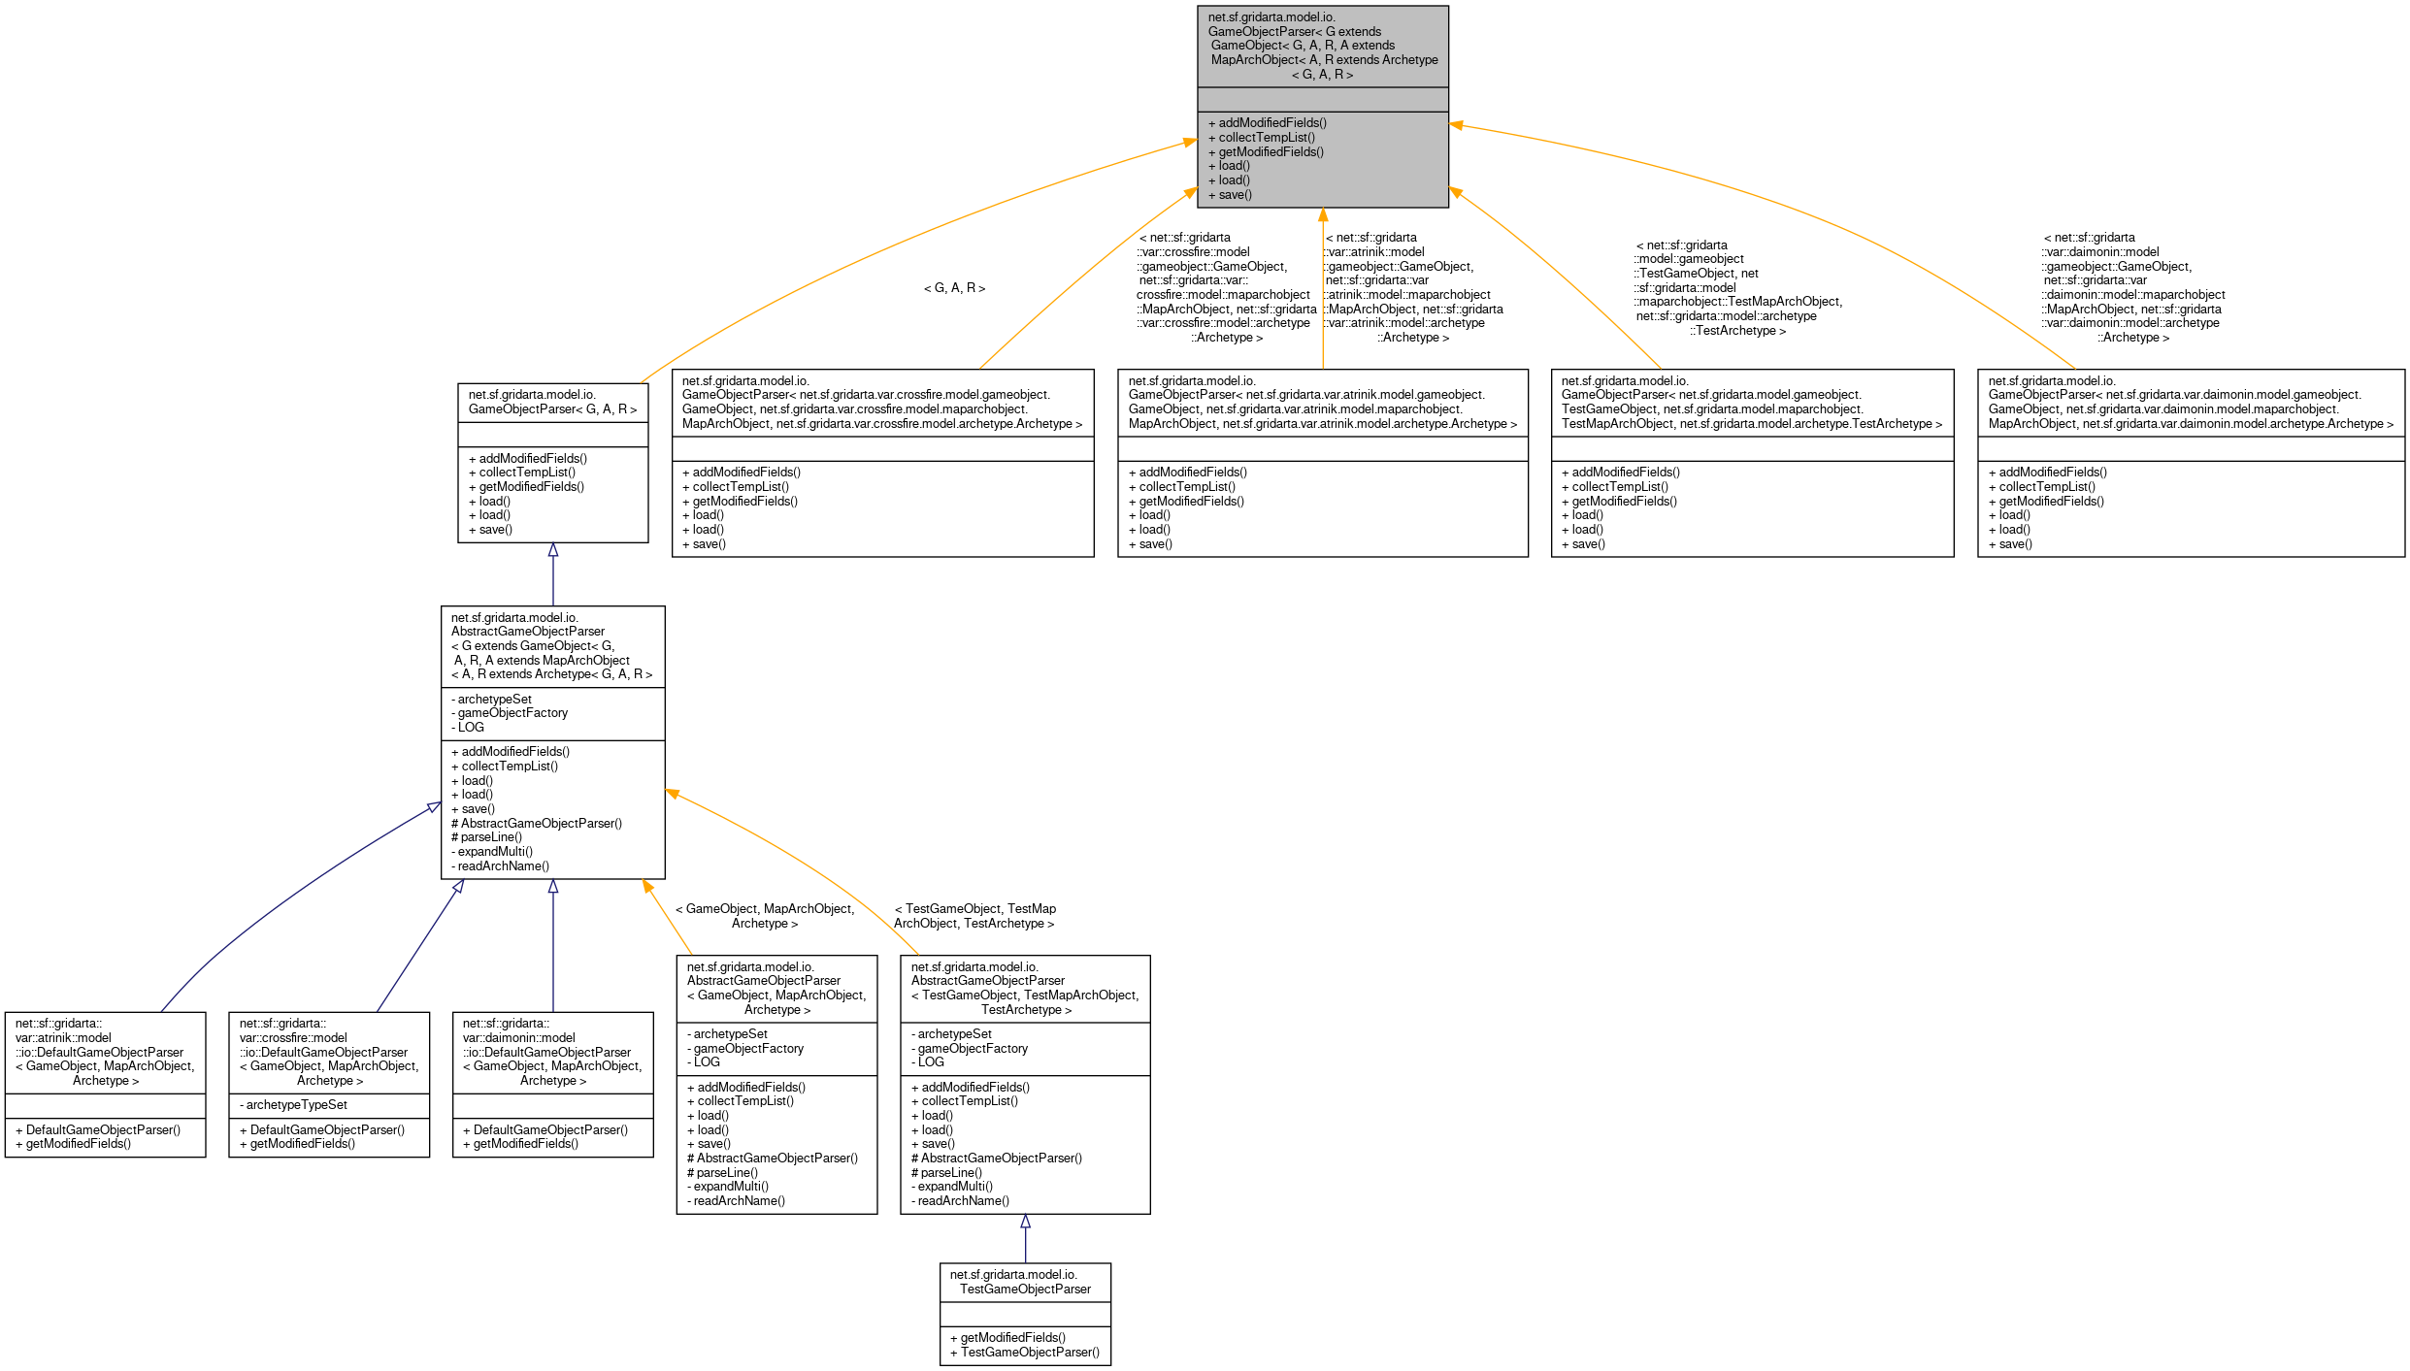2410x1371 pixels.
Task: Click the < G, A, R > template label
Action: (x=955, y=287)
